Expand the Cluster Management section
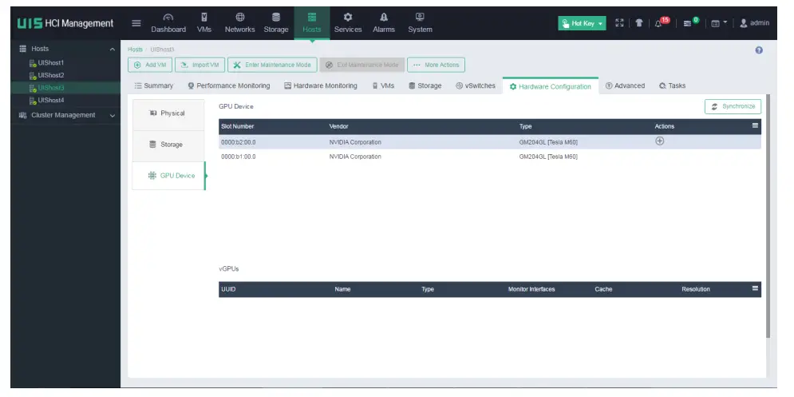The image size is (794, 397). (x=67, y=115)
